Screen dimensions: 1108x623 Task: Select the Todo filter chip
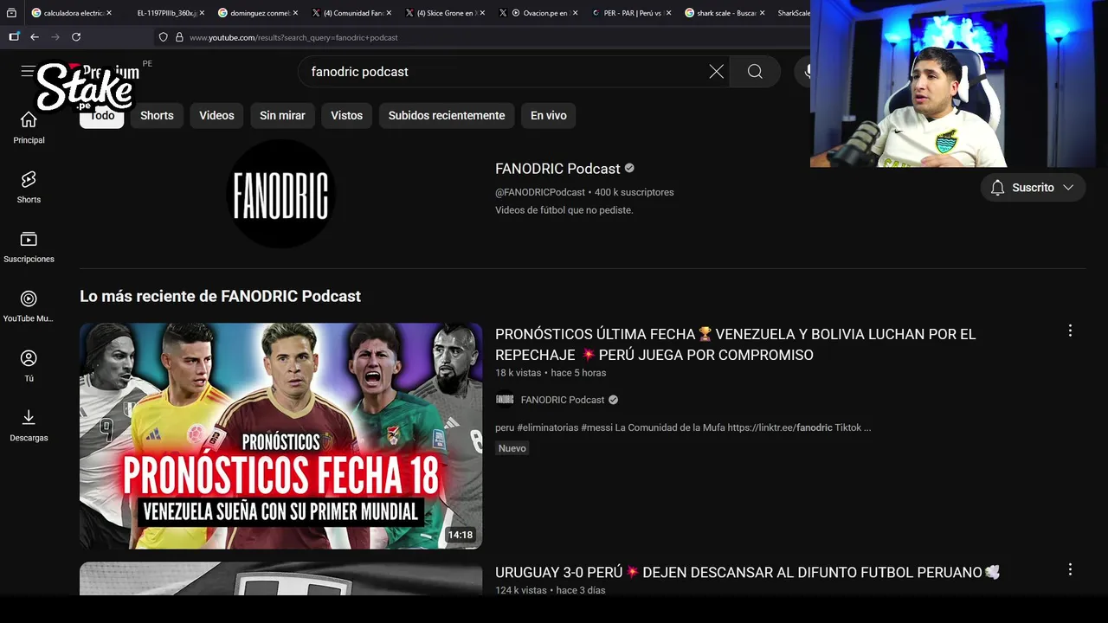coord(102,115)
